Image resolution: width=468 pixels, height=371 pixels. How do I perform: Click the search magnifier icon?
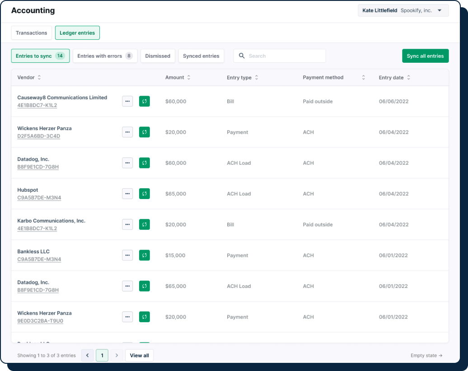pyautogui.click(x=242, y=56)
